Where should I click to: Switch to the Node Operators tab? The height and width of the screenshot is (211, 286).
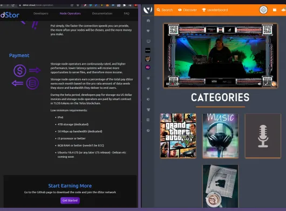coord(70,13)
